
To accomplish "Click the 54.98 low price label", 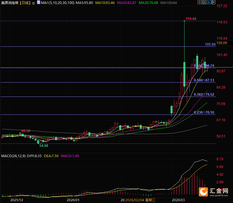I will click(x=44, y=146).
